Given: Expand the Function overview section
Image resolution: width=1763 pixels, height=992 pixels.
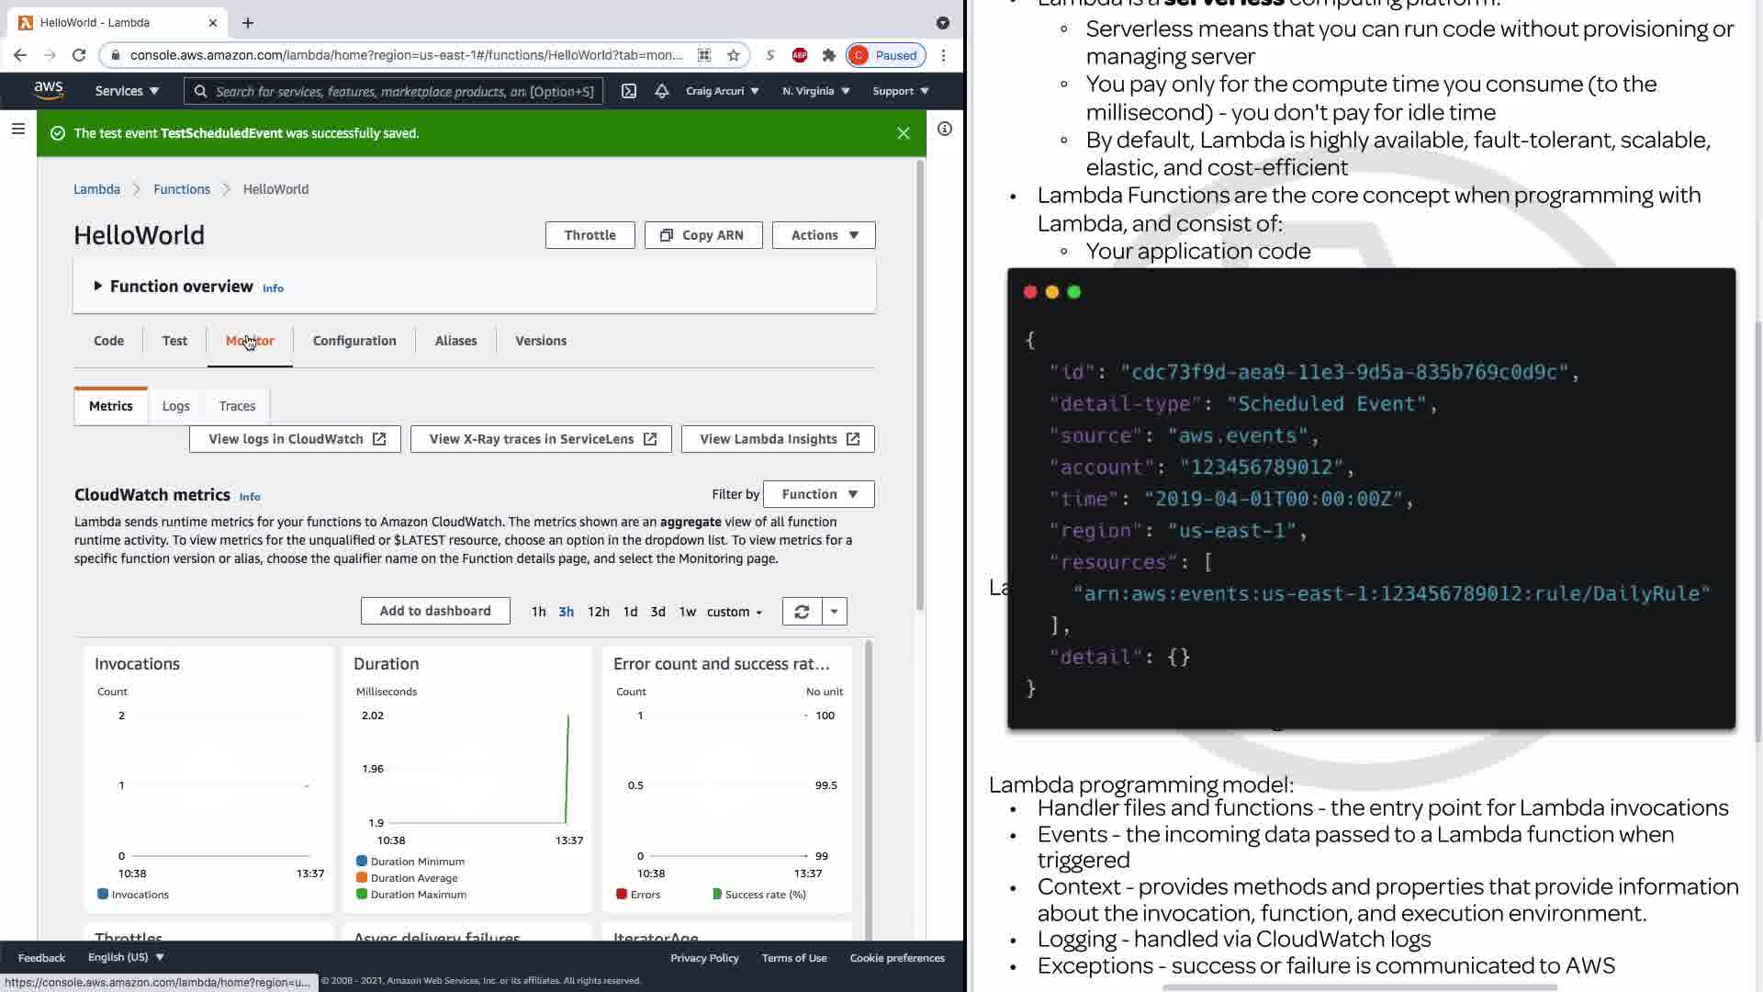Looking at the screenshot, I should tap(98, 287).
